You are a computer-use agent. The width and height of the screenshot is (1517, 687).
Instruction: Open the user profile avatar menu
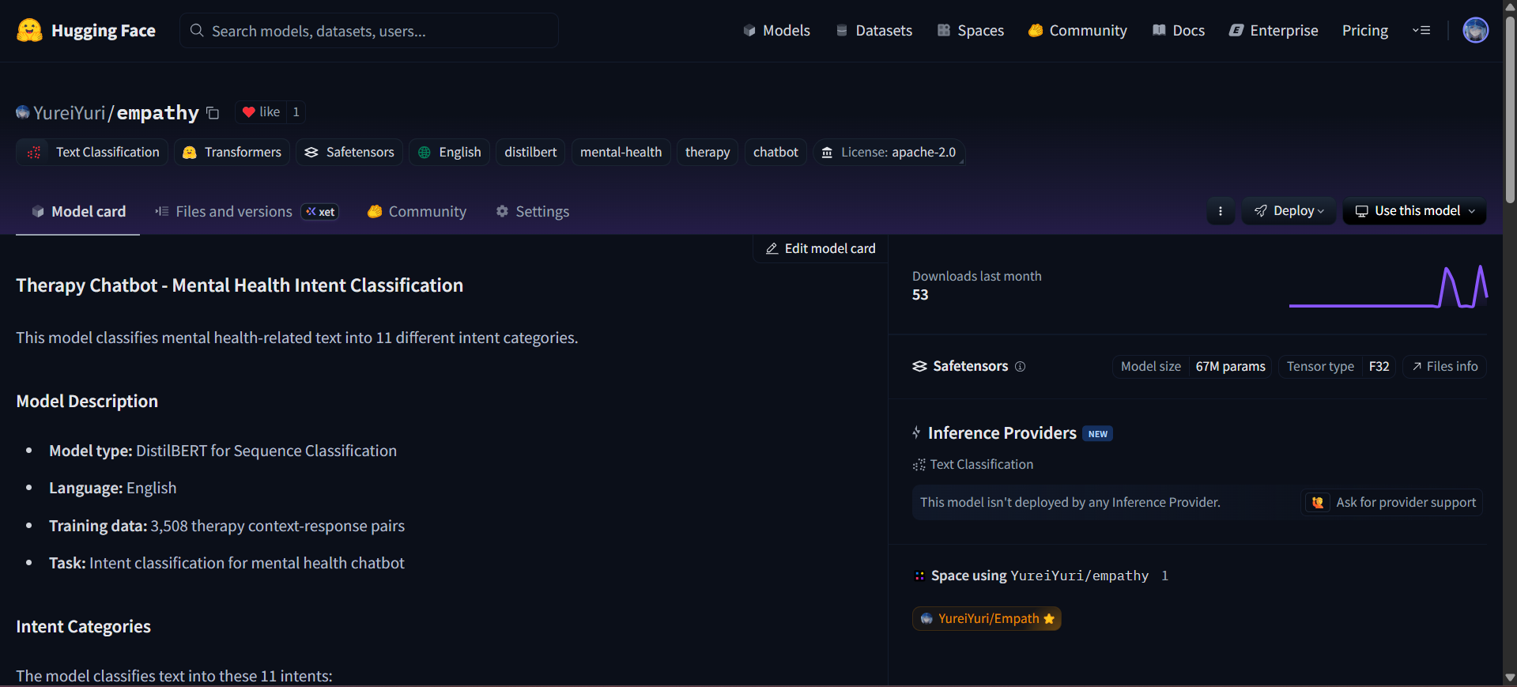1475,31
